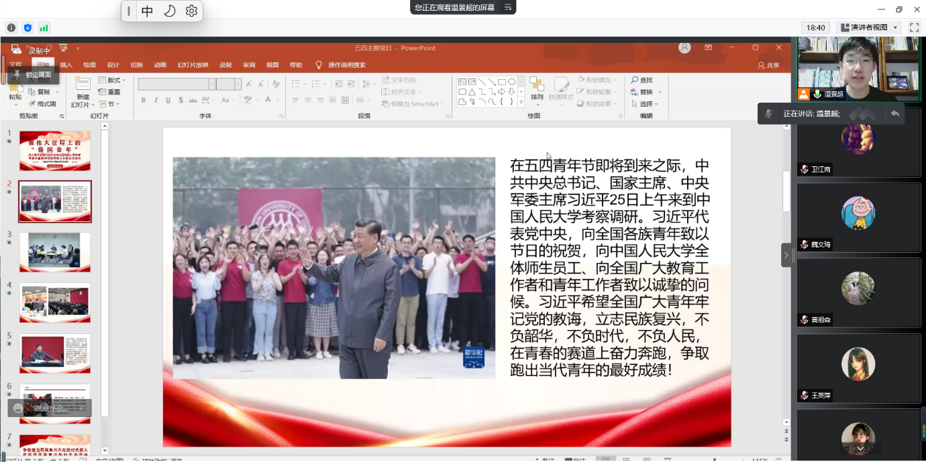Click the blue security shield icon
Viewport: 926px width, 462px height.
point(28,27)
